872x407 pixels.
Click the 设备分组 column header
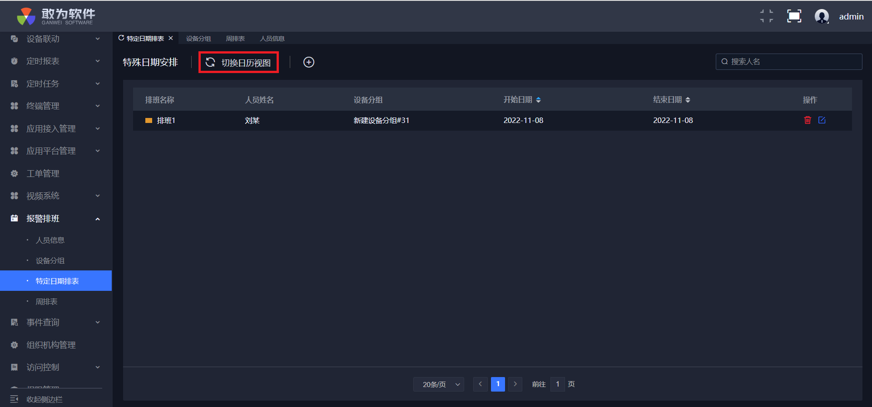click(368, 100)
